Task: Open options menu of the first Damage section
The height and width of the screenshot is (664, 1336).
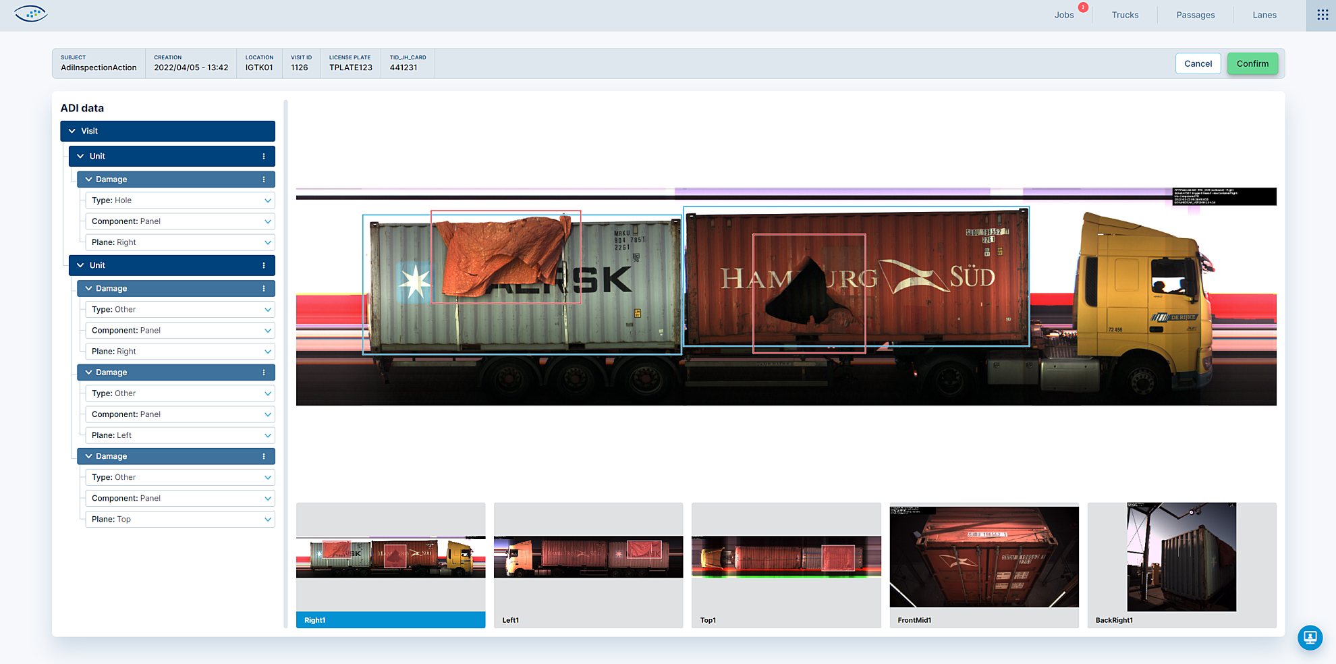Action: tap(264, 179)
